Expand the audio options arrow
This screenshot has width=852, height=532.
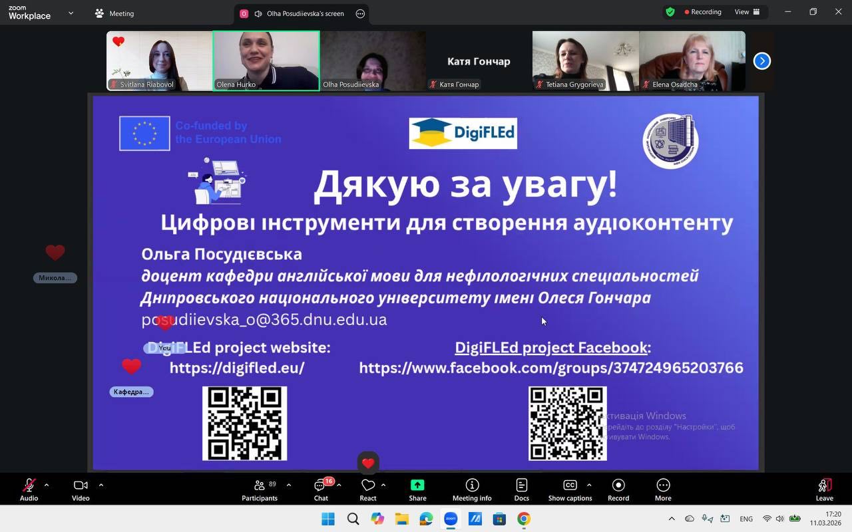[x=47, y=485]
